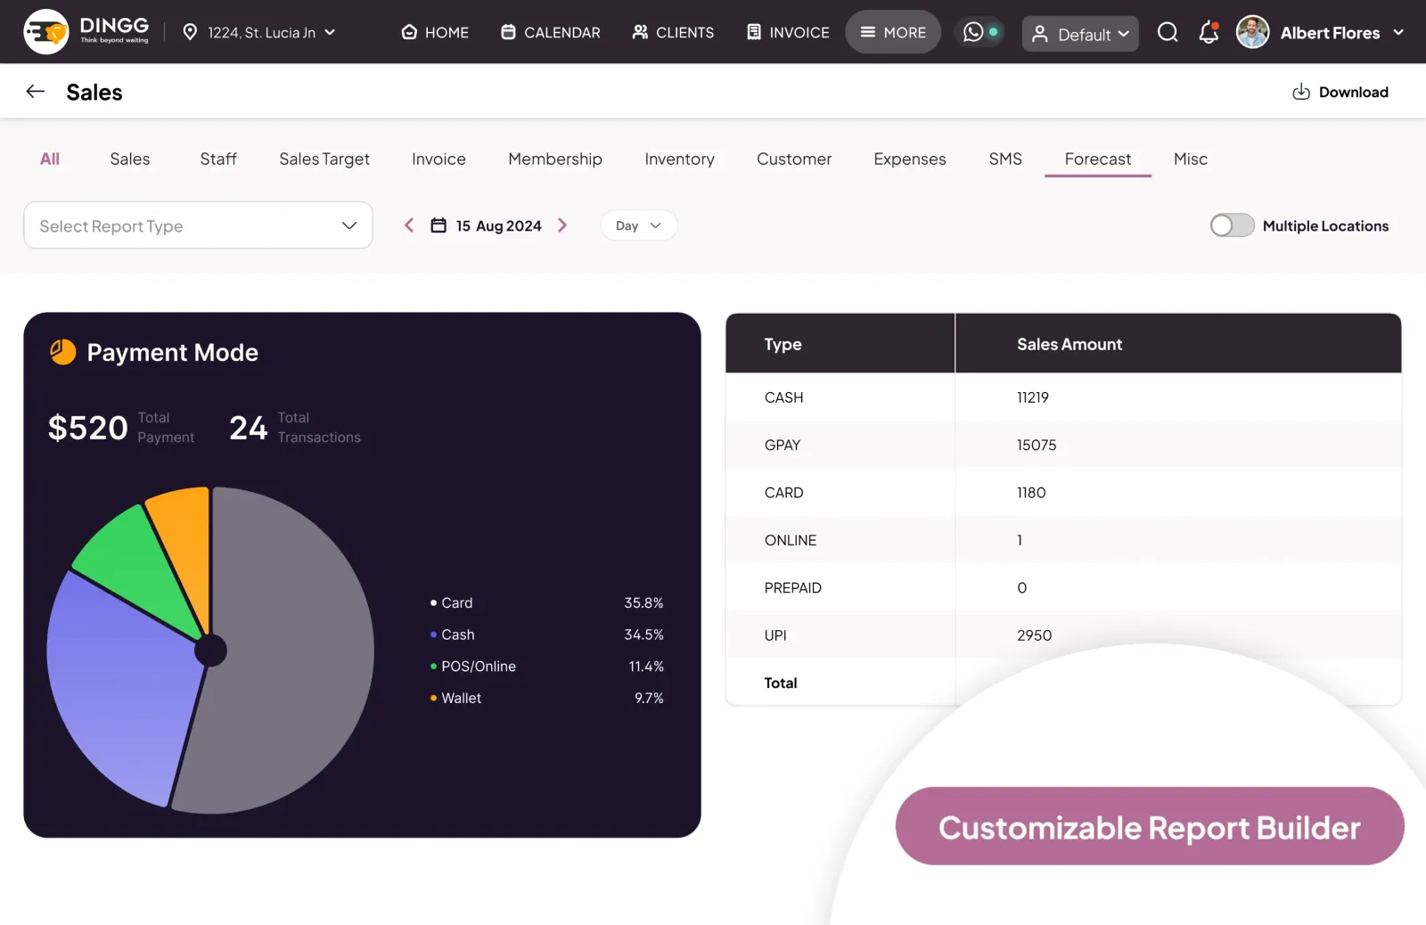Image resolution: width=1426 pixels, height=925 pixels.
Task: Click the GPAY row amount 15075
Action: (x=1037, y=445)
